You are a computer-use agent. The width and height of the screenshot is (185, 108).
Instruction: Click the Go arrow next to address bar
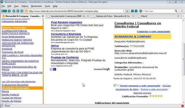pos(127,11)
